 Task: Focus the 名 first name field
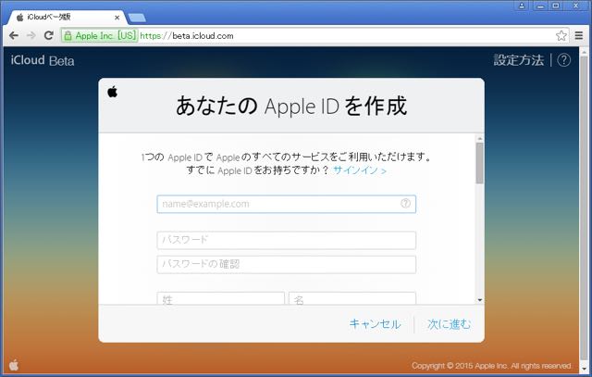[x=352, y=298]
